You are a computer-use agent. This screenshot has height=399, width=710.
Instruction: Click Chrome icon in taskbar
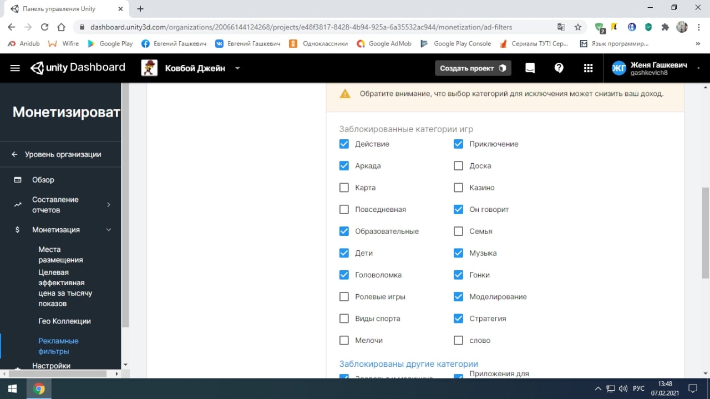(x=39, y=388)
